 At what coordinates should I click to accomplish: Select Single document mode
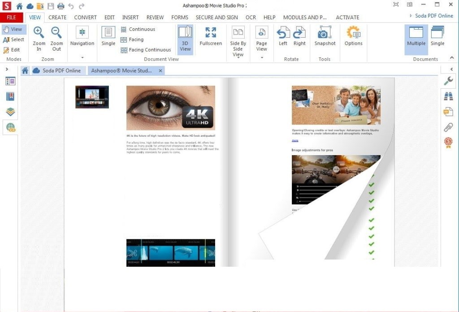(x=437, y=36)
